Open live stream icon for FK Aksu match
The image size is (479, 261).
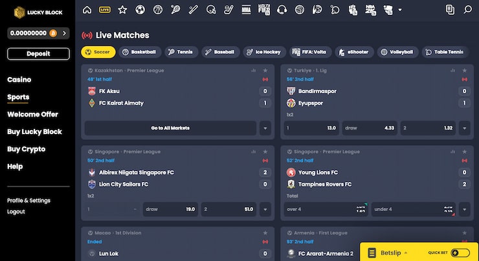click(x=265, y=80)
